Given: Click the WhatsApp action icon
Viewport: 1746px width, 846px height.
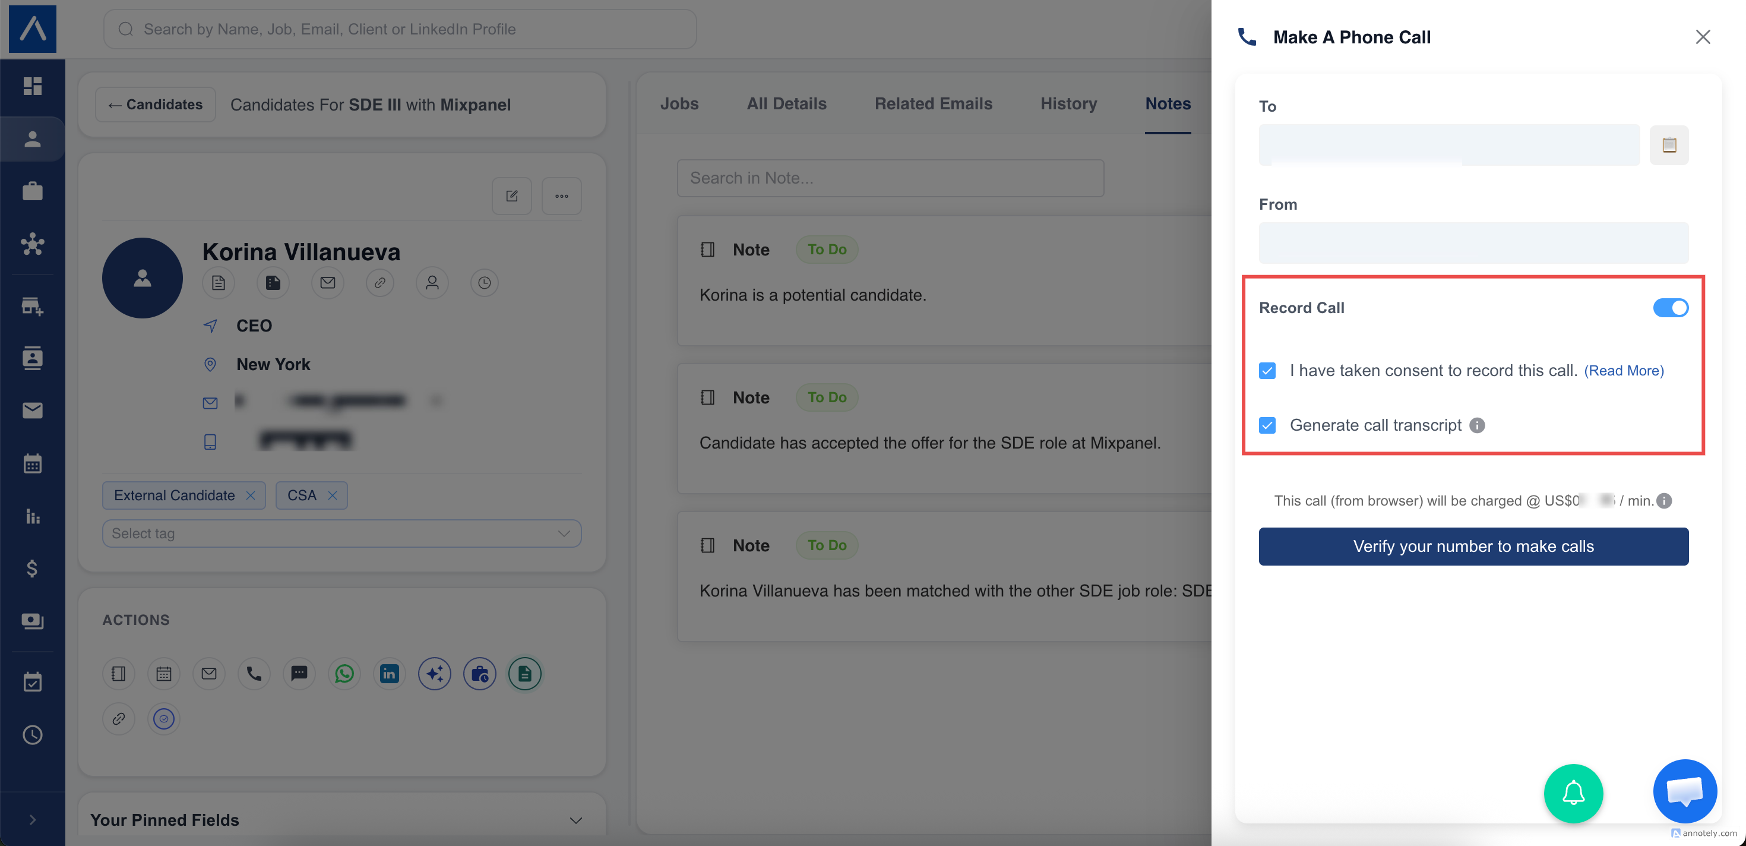Looking at the screenshot, I should pyautogui.click(x=344, y=673).
